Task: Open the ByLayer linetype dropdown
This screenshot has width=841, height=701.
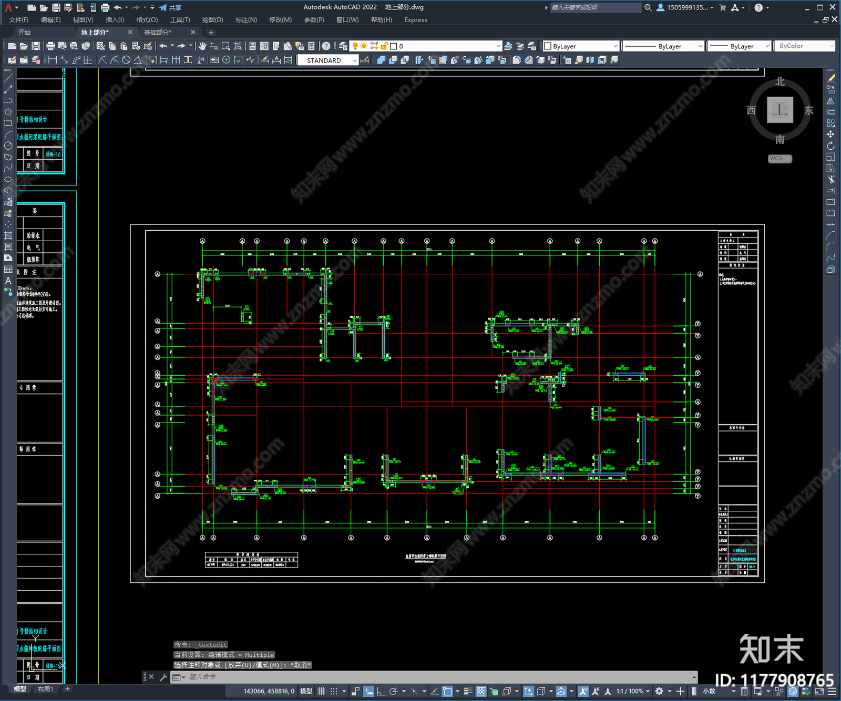Action: [663, 46]
